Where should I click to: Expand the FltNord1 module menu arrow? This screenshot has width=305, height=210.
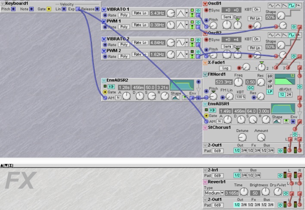coord(205,74)
